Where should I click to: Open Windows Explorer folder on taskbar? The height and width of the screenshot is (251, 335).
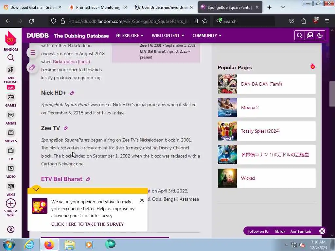(70, 244)
